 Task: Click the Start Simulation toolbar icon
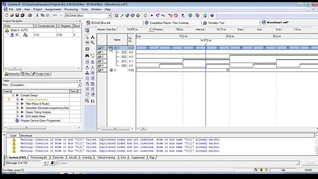[183, 15]
